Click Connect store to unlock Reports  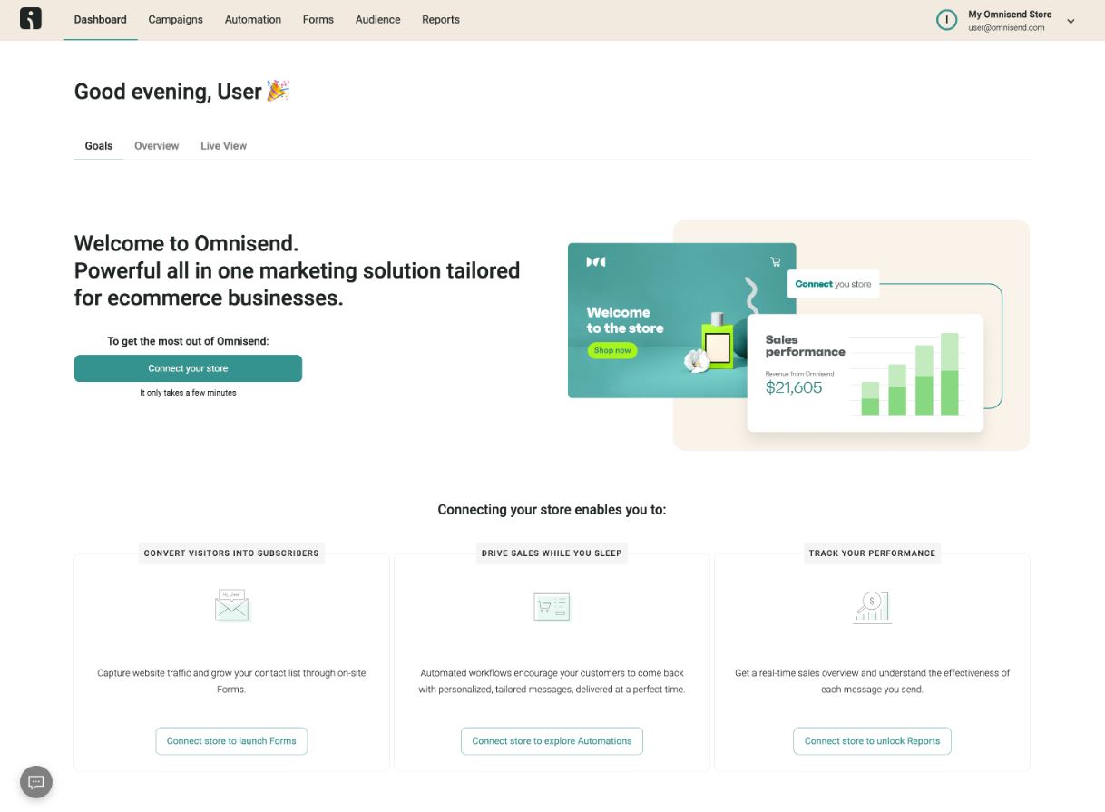pyautogui.click(x=872, y=740)
